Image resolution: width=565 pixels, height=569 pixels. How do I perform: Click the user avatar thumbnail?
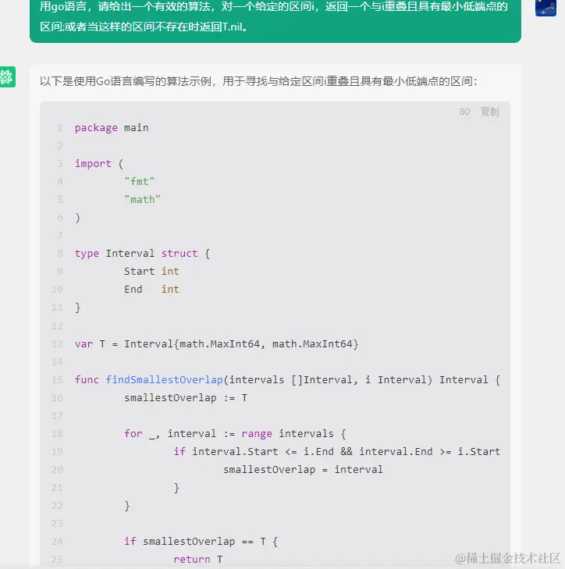click(x=545, y=8)
